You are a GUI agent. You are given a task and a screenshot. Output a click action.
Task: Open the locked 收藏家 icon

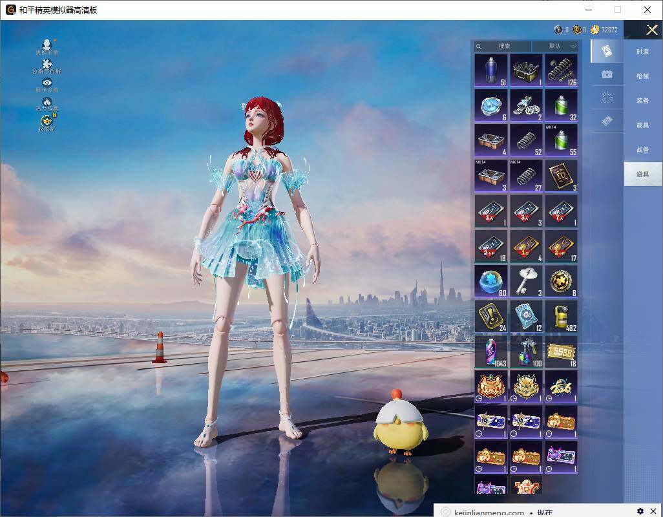(47, 123)
